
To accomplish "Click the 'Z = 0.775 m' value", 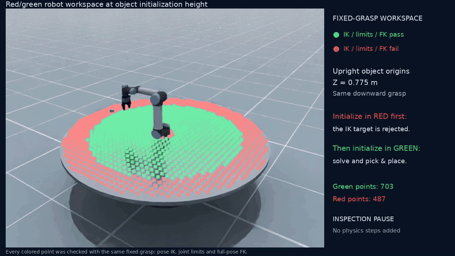I will pos(355,82).
